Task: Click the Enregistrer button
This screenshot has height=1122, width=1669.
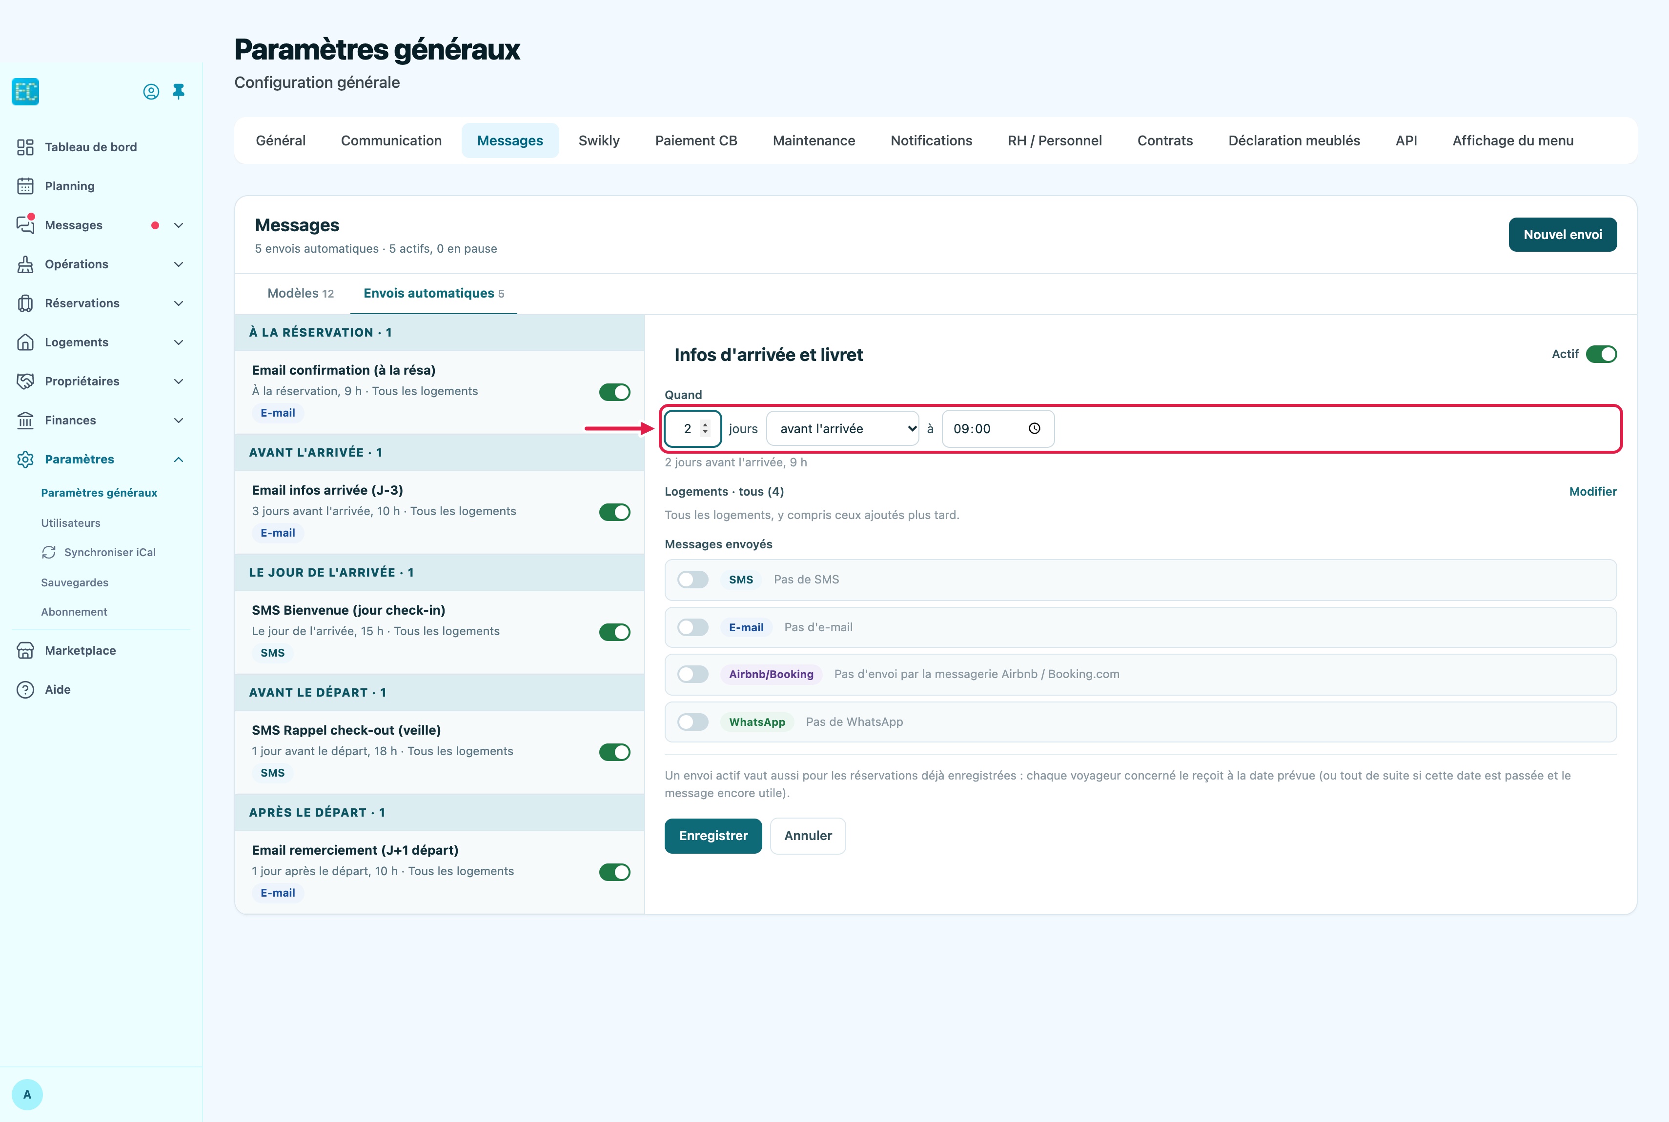Action: (713, 836)
